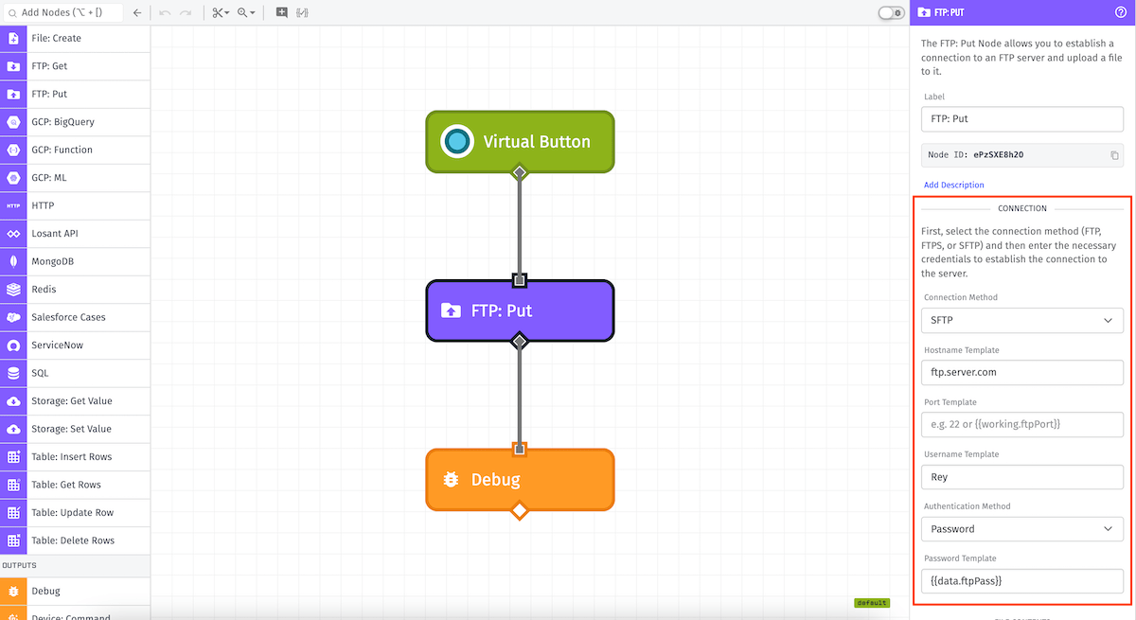Expand the Connection Method dropdown
The image size is (1136, 620).
[1021, 321]
